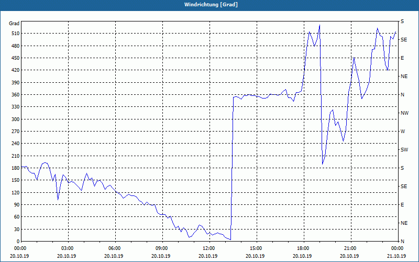Select the 330 degree axis label

(x=15, y=107)
